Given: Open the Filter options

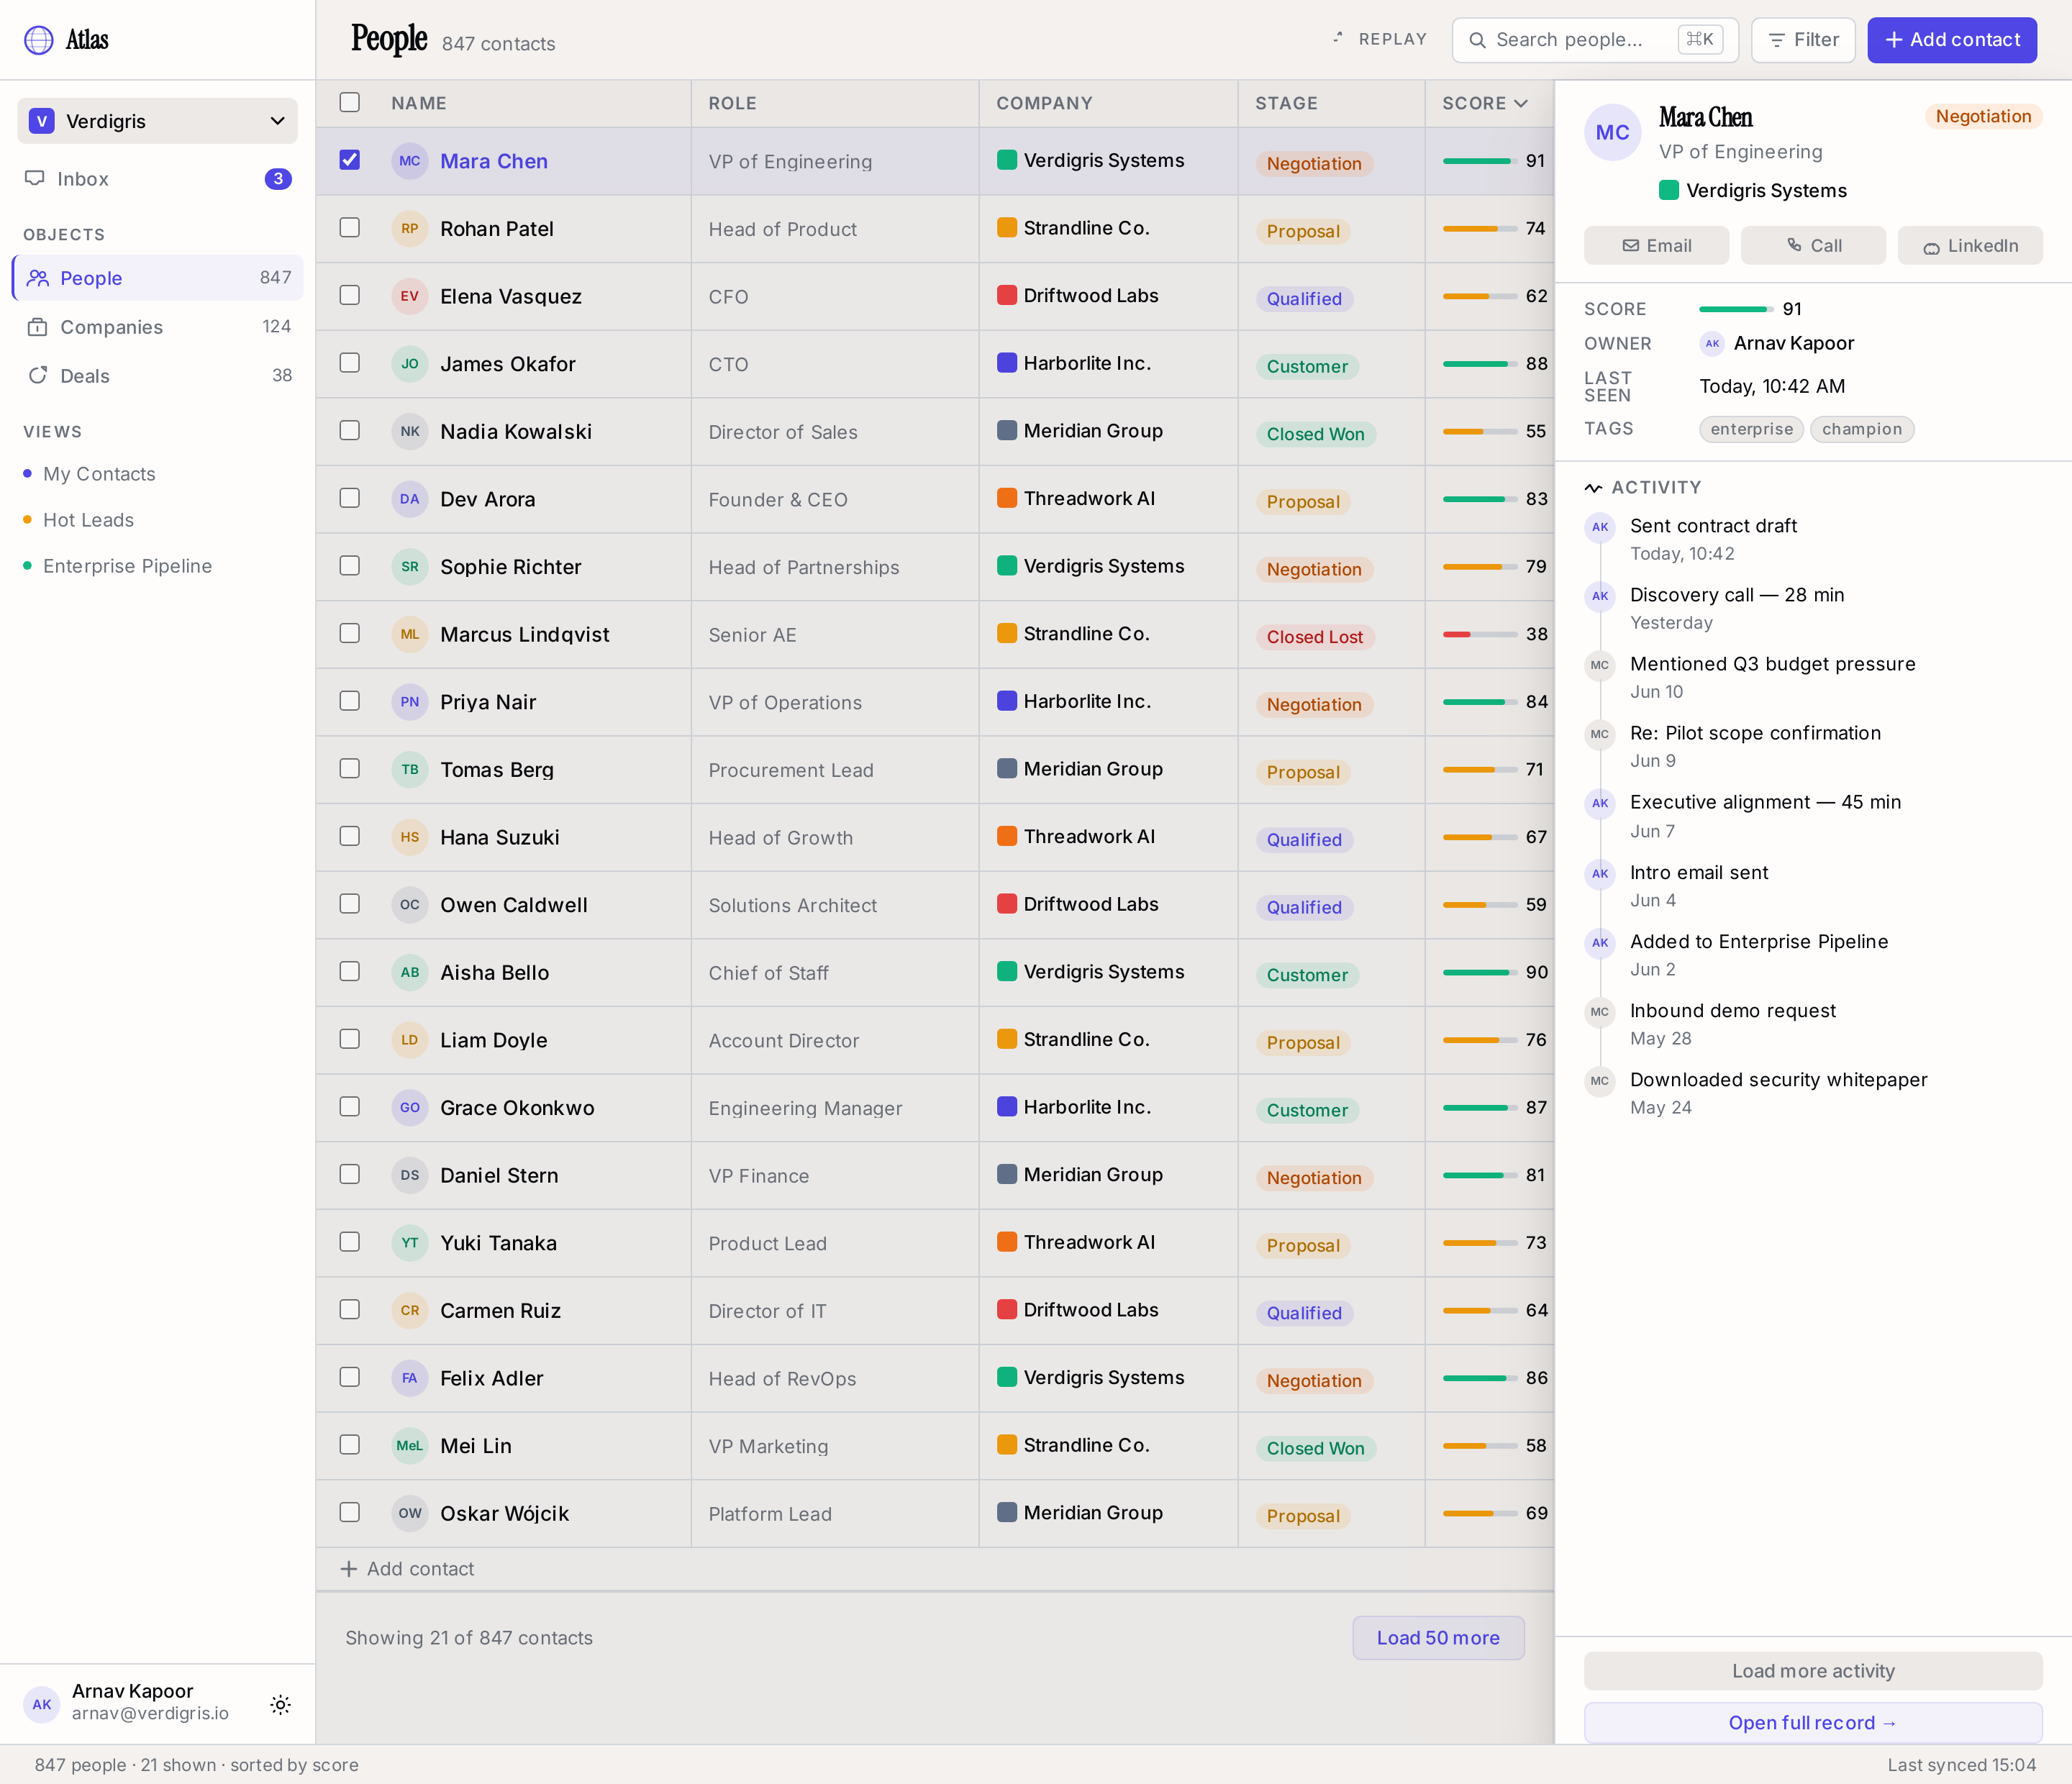Looking at the screenshot, I should point(1803,40).
